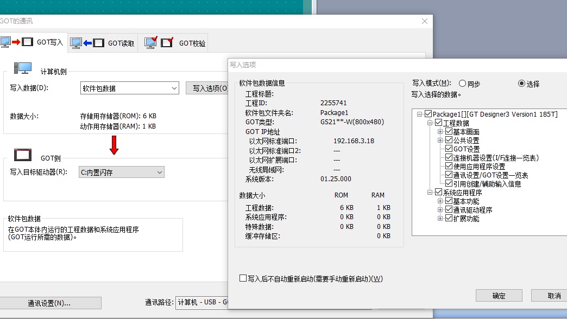Click the 确定 button
The image size is (567, 319).
point(499,296)
